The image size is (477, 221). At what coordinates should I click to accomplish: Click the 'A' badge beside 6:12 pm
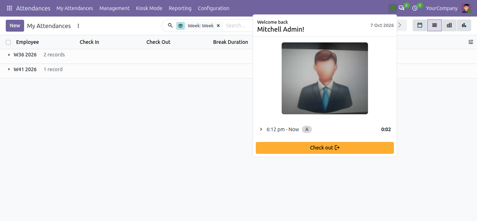[x=307, y=129]
